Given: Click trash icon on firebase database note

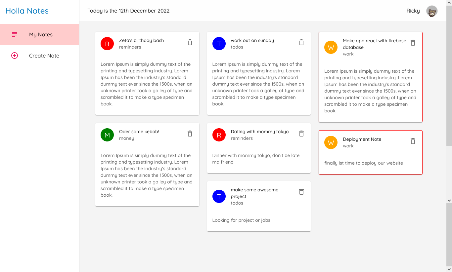Looking at the screenshot, I should [413, 43].
